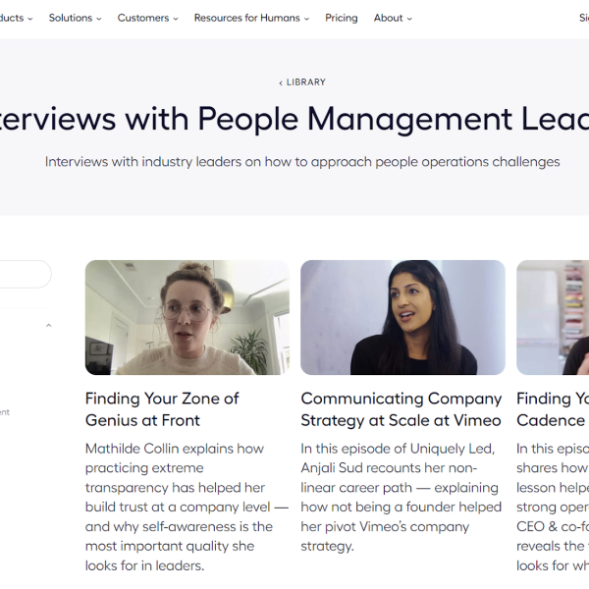Collapse the sidebar filter section chevron
Screen dimensions: 589x589
click(48, 325)
